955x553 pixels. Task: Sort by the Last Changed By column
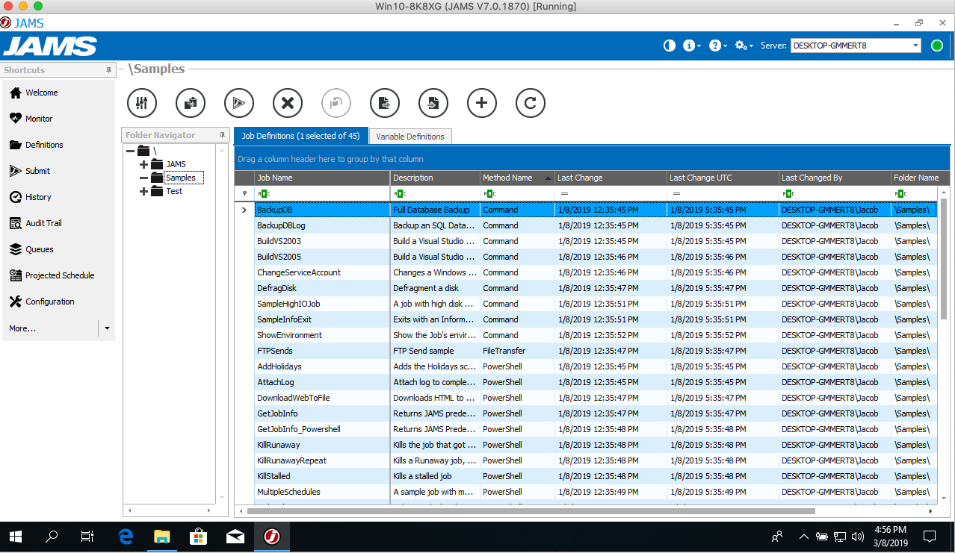(834, 178)
